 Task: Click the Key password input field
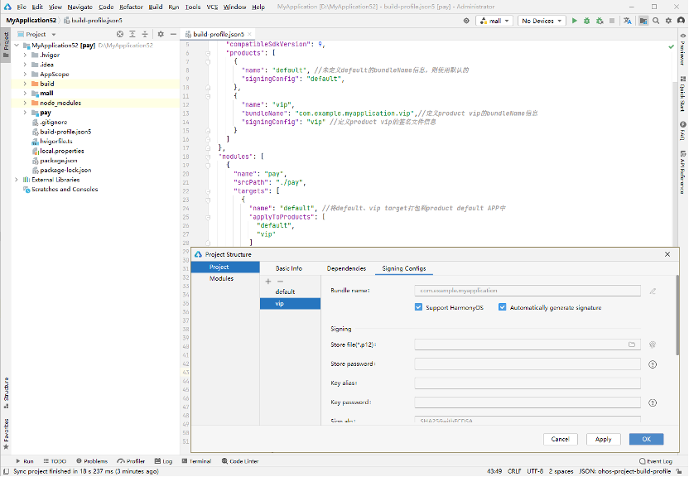[528, 402]
